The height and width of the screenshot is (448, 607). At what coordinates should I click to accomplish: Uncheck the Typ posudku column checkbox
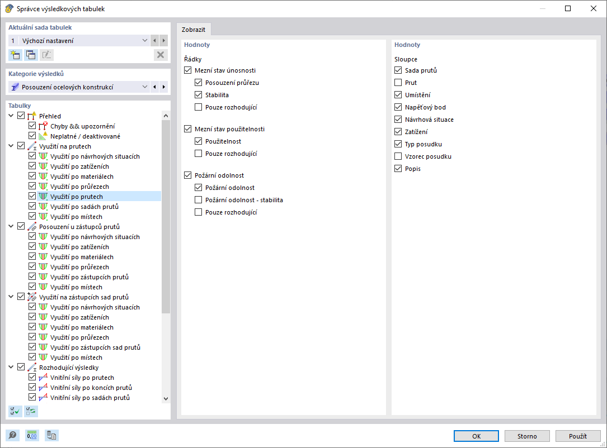[398, 144]
